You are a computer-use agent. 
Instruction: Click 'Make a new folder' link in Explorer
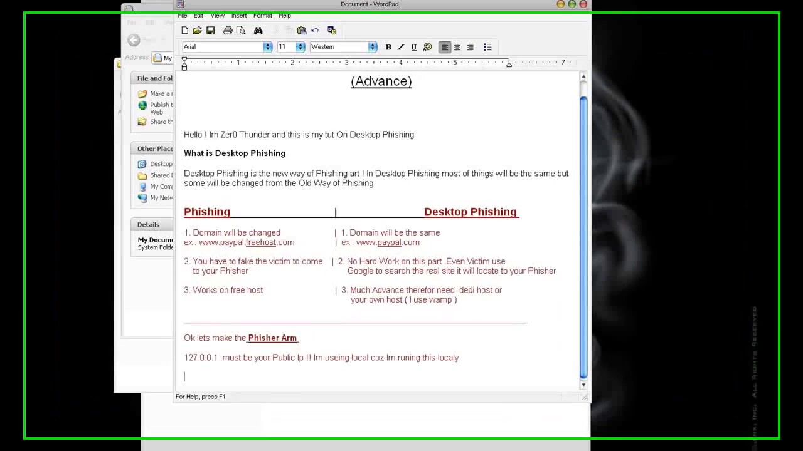pos(156,94)
